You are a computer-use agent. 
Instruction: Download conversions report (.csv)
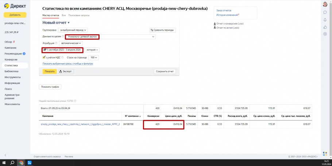tap(229, 24)
